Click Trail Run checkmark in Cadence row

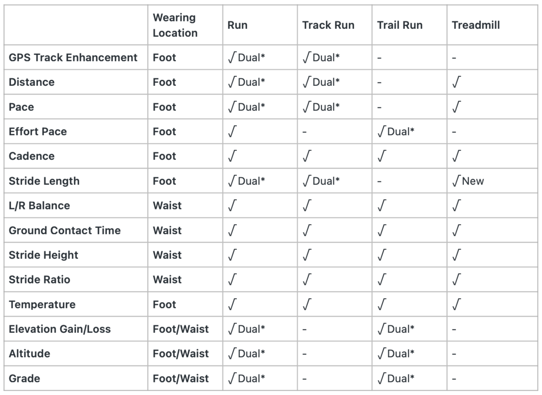382,156
